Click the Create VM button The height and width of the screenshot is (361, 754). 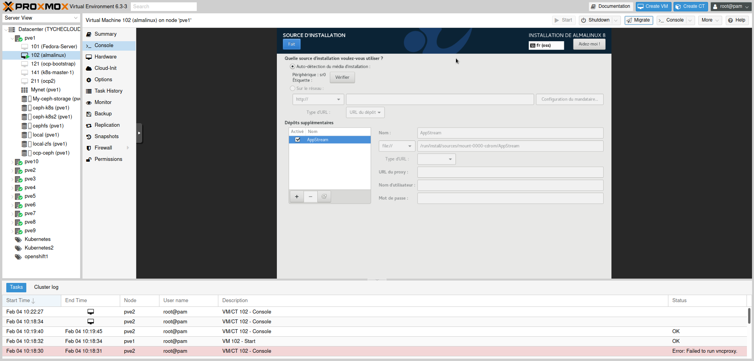[x=653, y=6]
